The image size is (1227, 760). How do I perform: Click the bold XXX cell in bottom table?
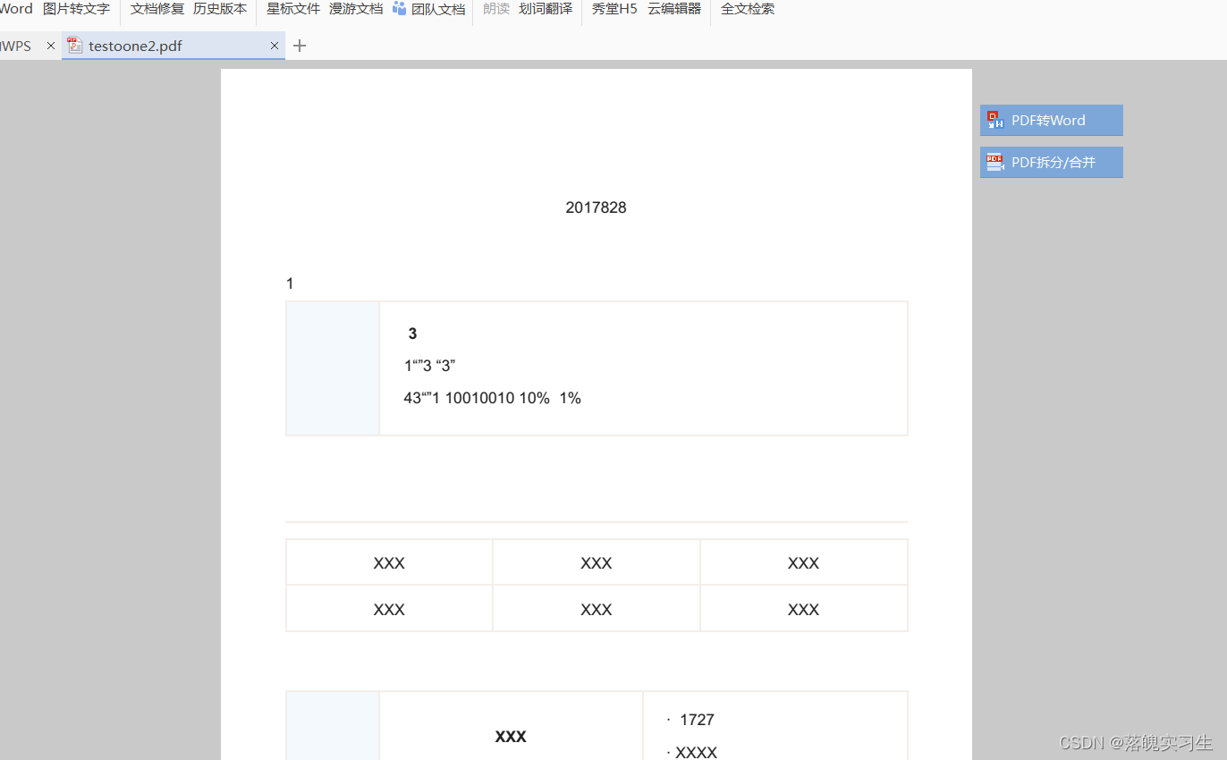click(x=511, y=737)
